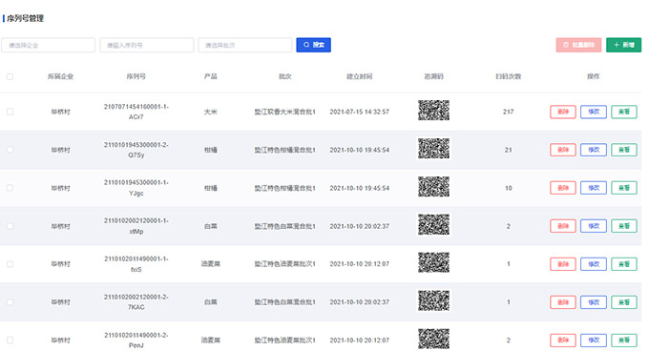Open QR code for serial ending xtMp

(433, 224)
